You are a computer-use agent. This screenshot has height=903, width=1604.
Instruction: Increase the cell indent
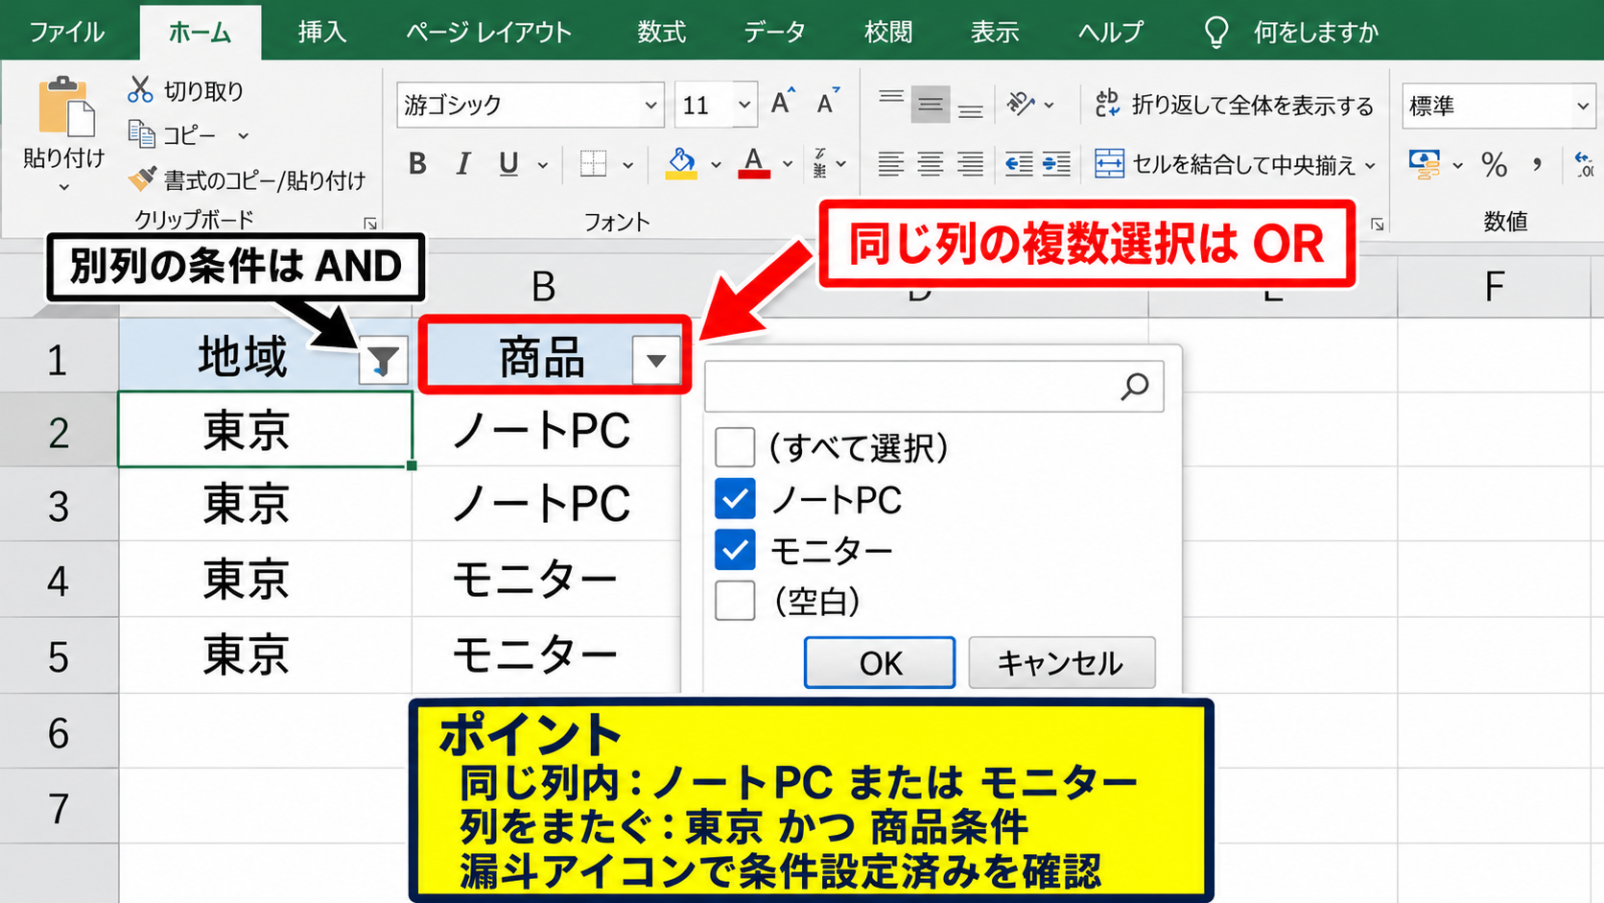(1056, 164)
